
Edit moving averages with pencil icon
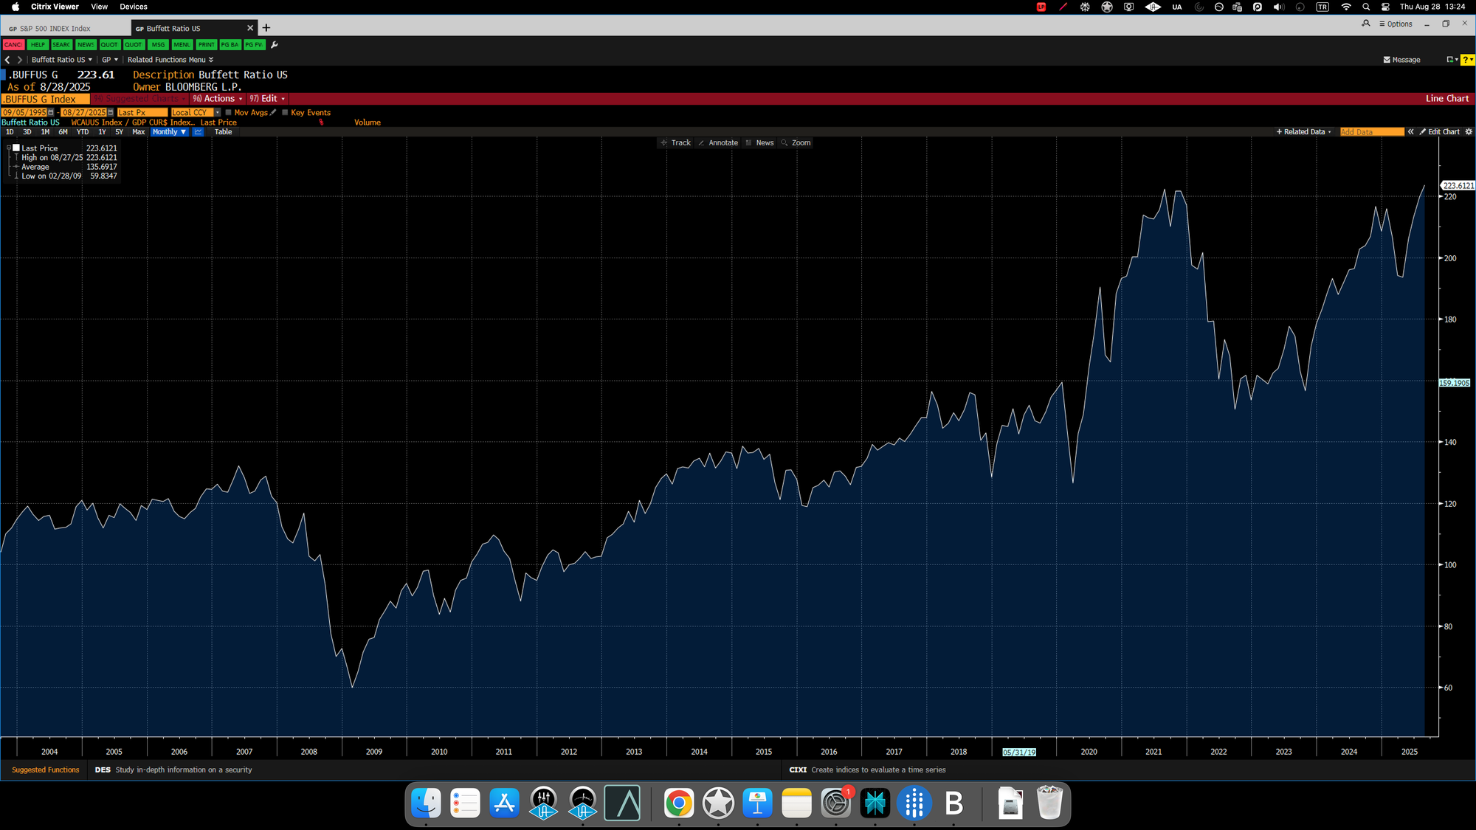tap(273, 113)
